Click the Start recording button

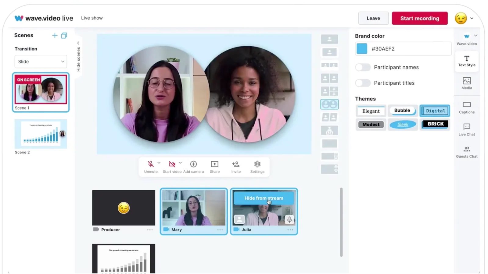pos(420,18)
